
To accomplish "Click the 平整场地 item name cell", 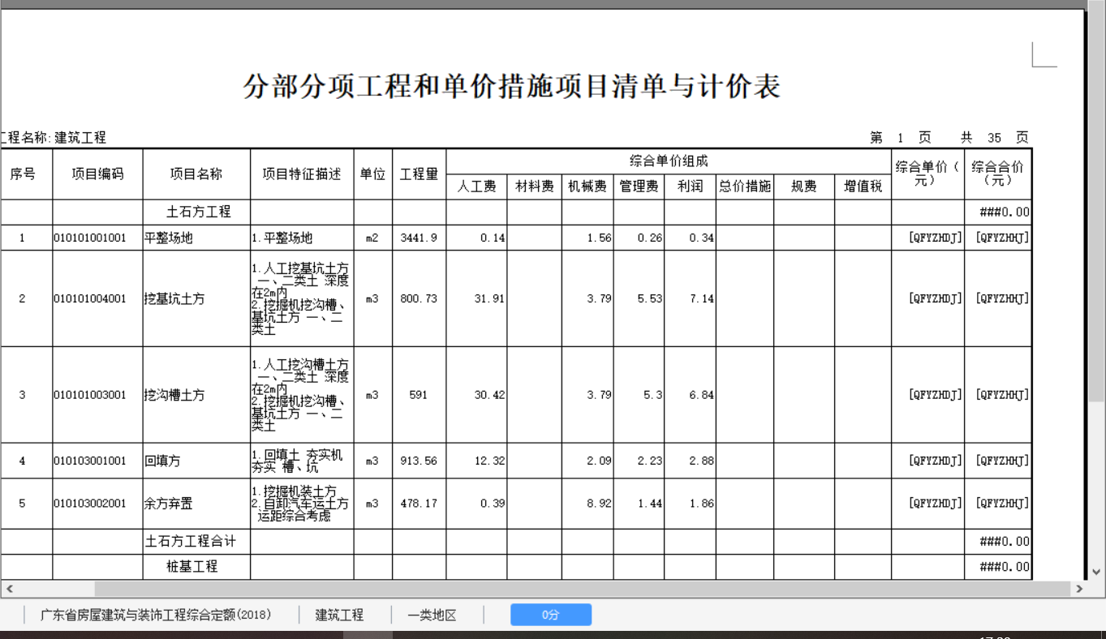I will pyautogui.click(x=196, y=238).
